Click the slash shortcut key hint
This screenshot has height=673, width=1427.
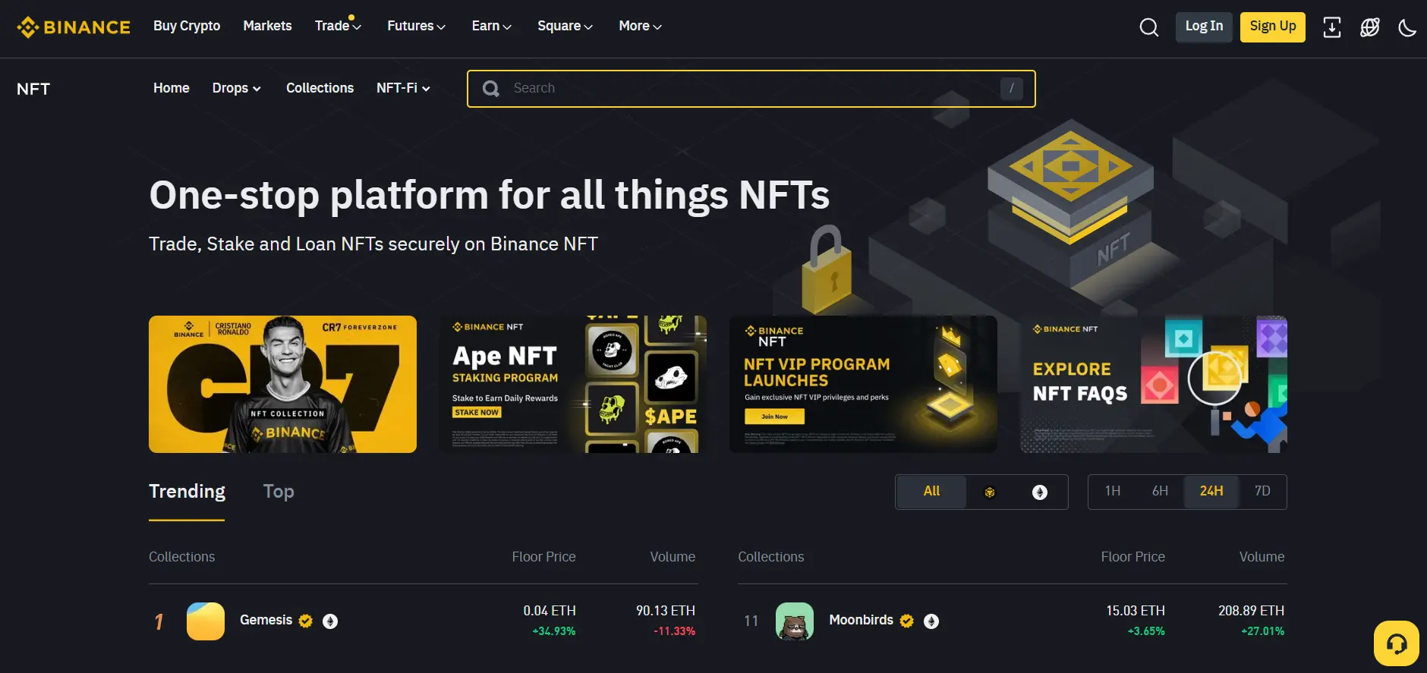[1011, 89]
